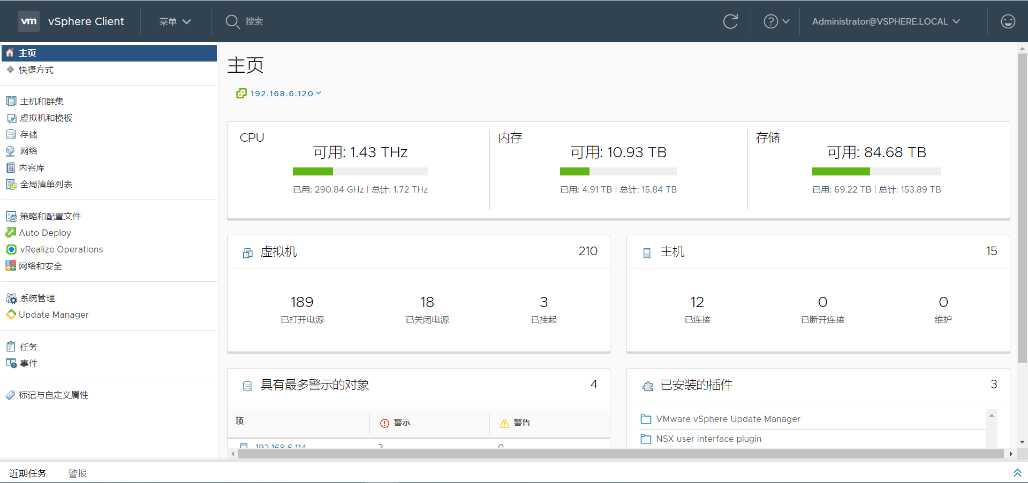Click the refresh icon in top bar

pos(730,21)
